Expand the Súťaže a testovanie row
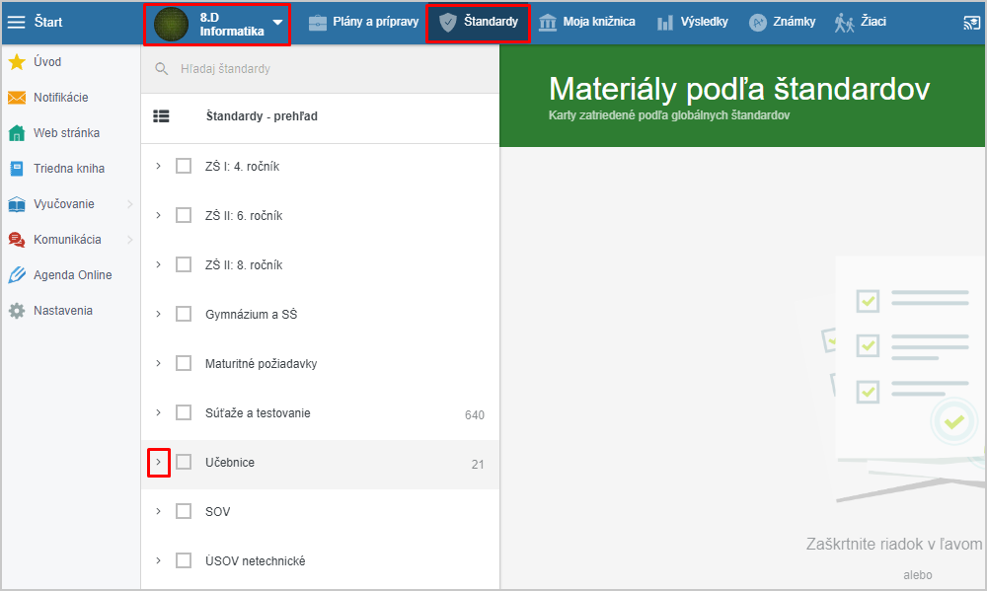Image resolution: width=987 pixels, height=591 pixels. (159, 412)
